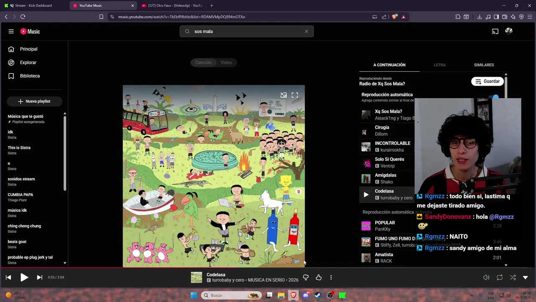
Task: Open browser downloads icon
Action: tap(479, 17)
